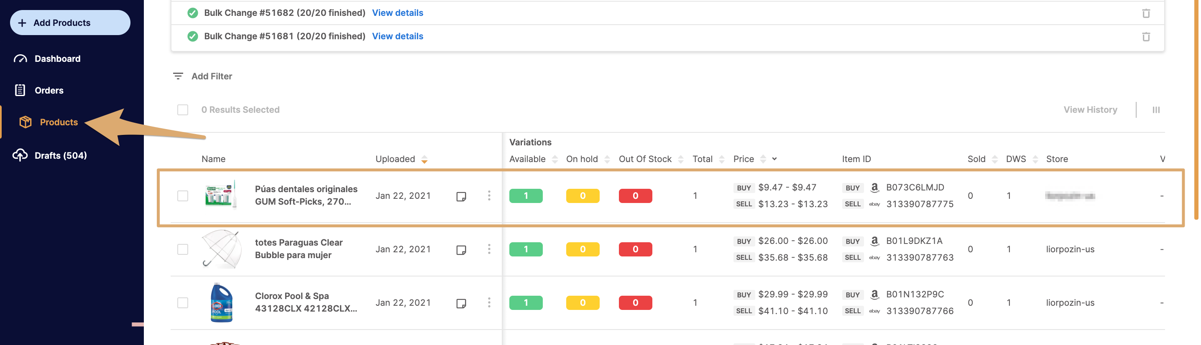
Task: Toggle the select-all results checkbox
Action: 182,109
